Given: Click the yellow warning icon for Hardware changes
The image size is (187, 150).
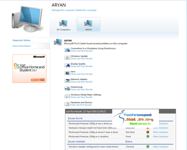Looking at the screenshot, I should point(148,128).
